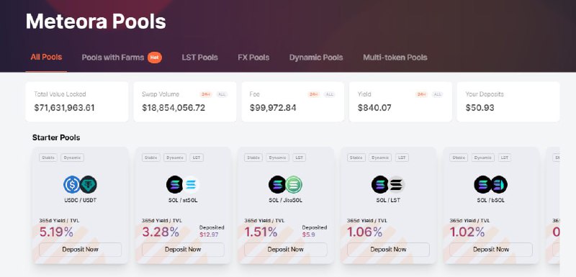The image size is (576, 277).
Task: Open the Pools with Farms tab
Action: click(113, 58)
